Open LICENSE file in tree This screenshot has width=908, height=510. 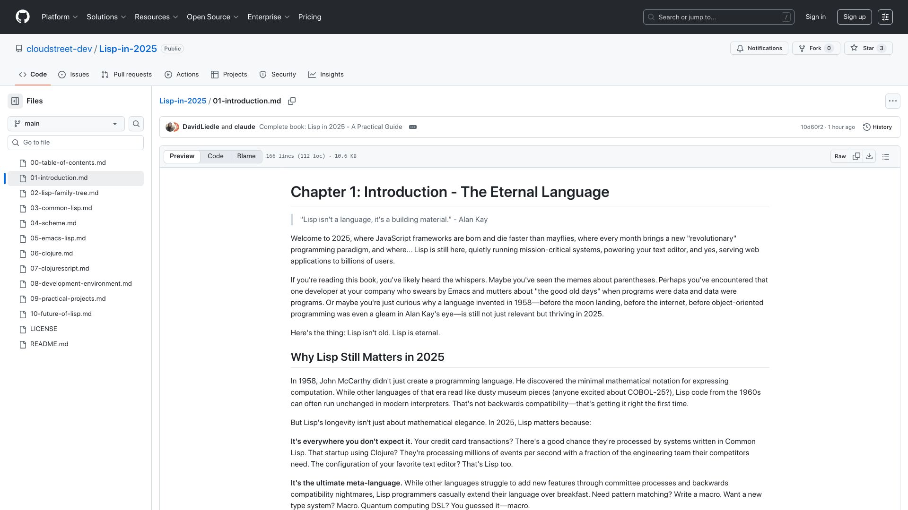(76, 329)
